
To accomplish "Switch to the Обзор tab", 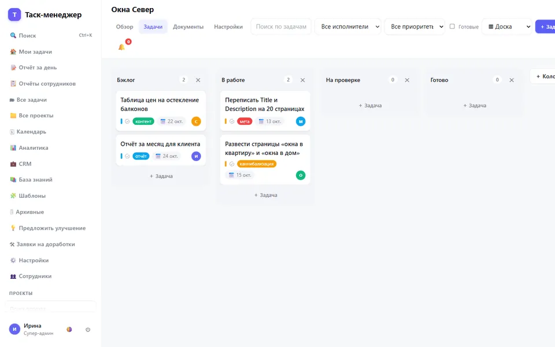I will click(x=125, y=27).
